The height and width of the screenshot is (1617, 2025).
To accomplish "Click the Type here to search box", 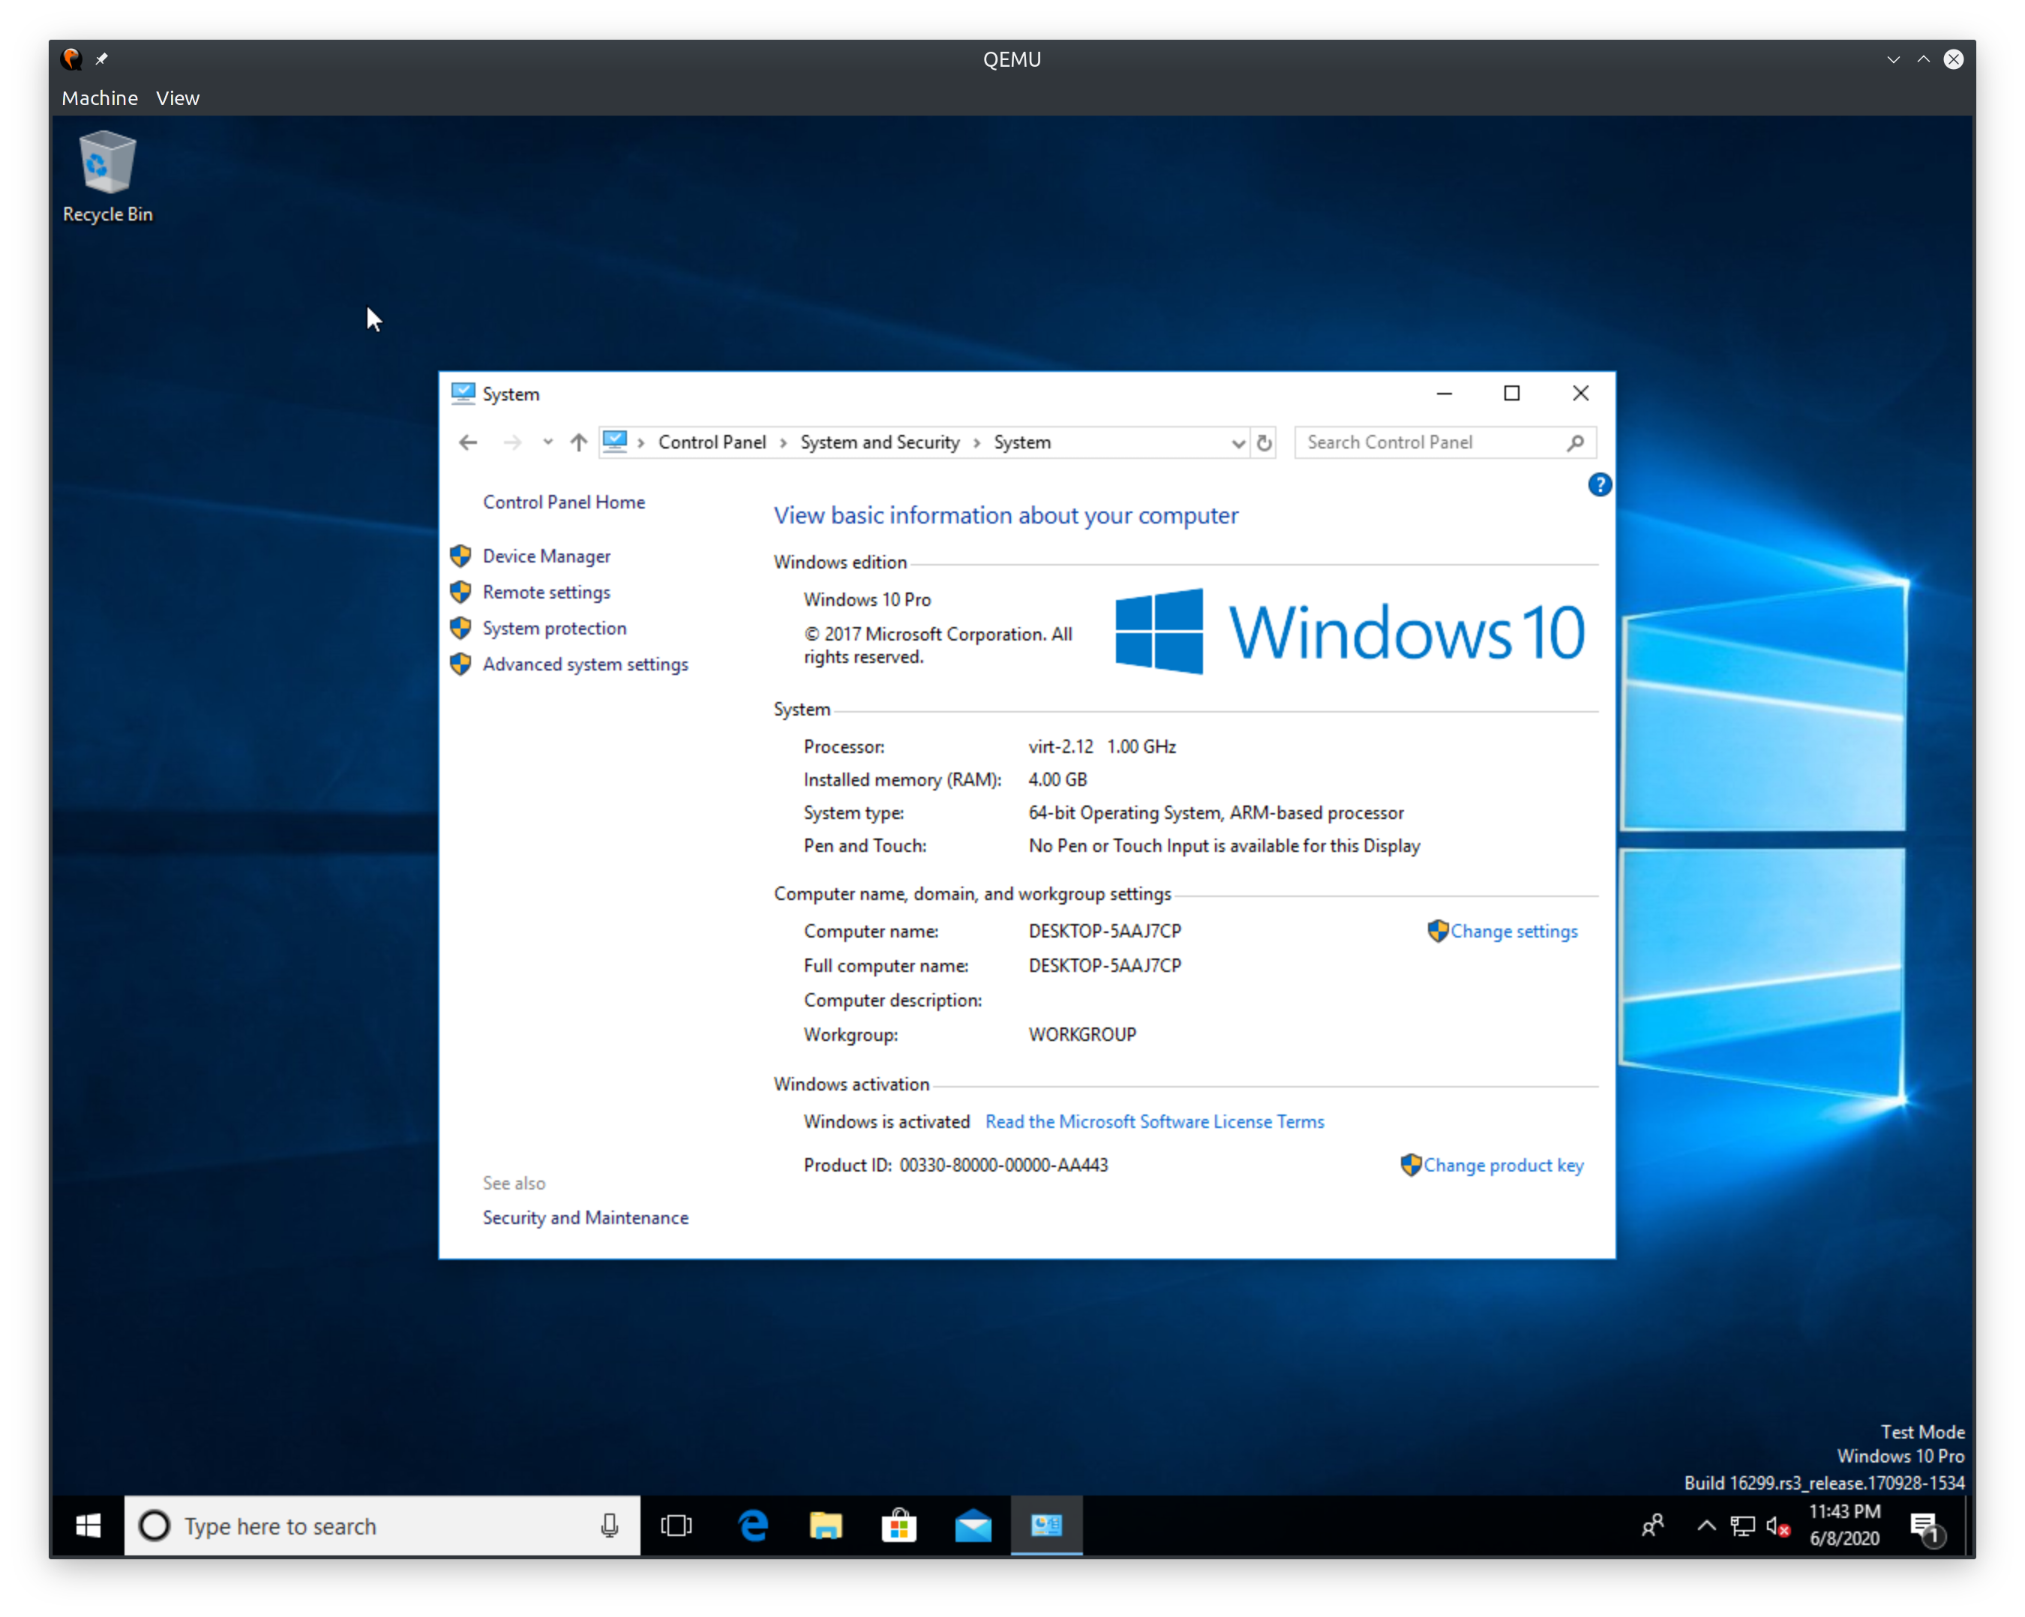I will tap(383, 1526).
